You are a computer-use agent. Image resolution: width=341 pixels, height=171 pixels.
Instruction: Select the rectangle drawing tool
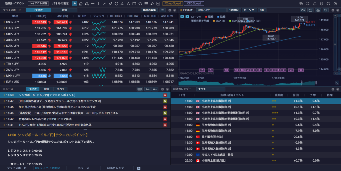coord(135,3)
